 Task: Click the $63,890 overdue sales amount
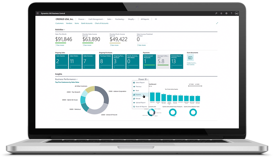91,39
